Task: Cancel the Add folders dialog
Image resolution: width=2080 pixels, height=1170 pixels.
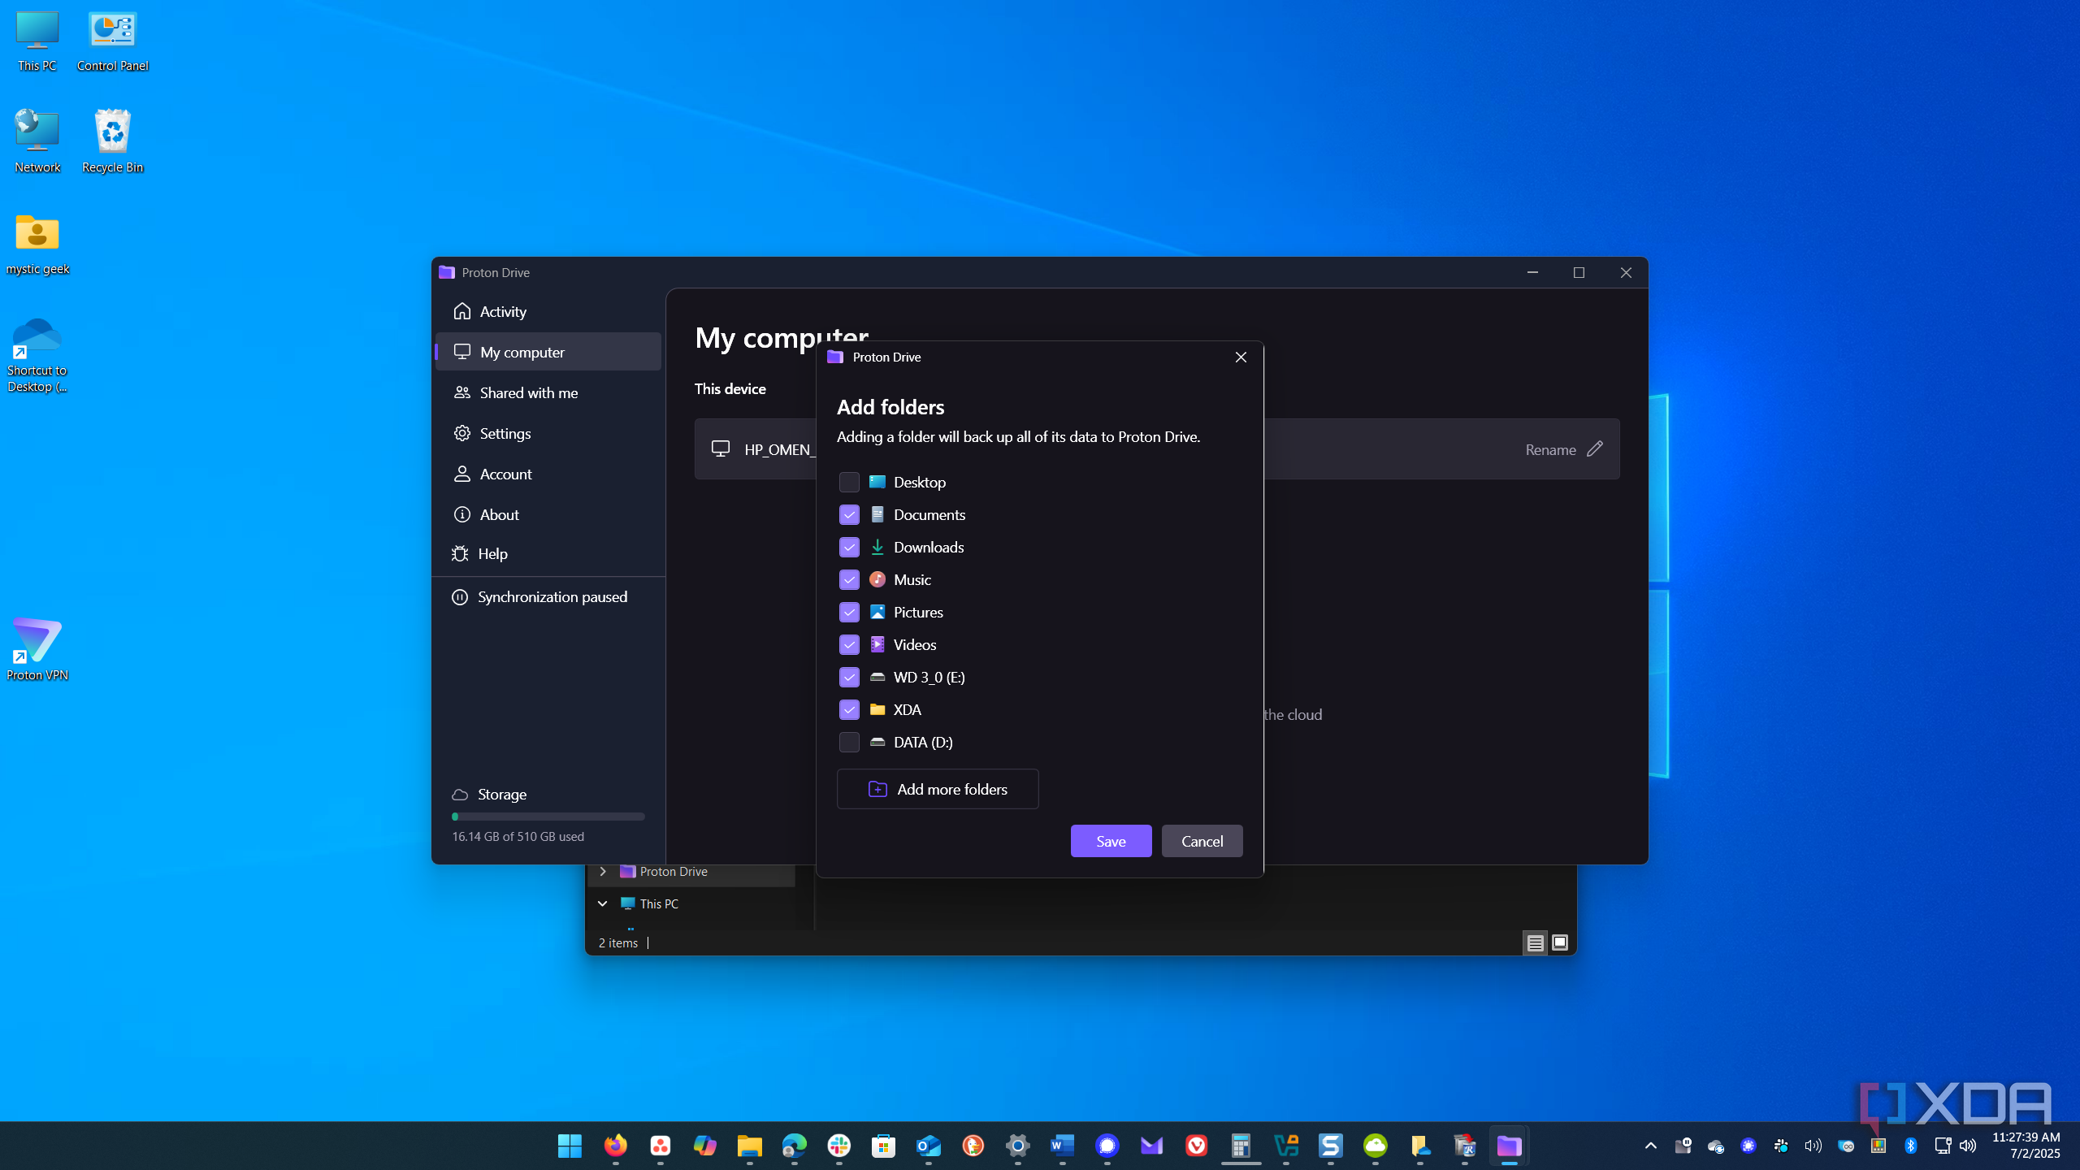Action: [1202, 841]
